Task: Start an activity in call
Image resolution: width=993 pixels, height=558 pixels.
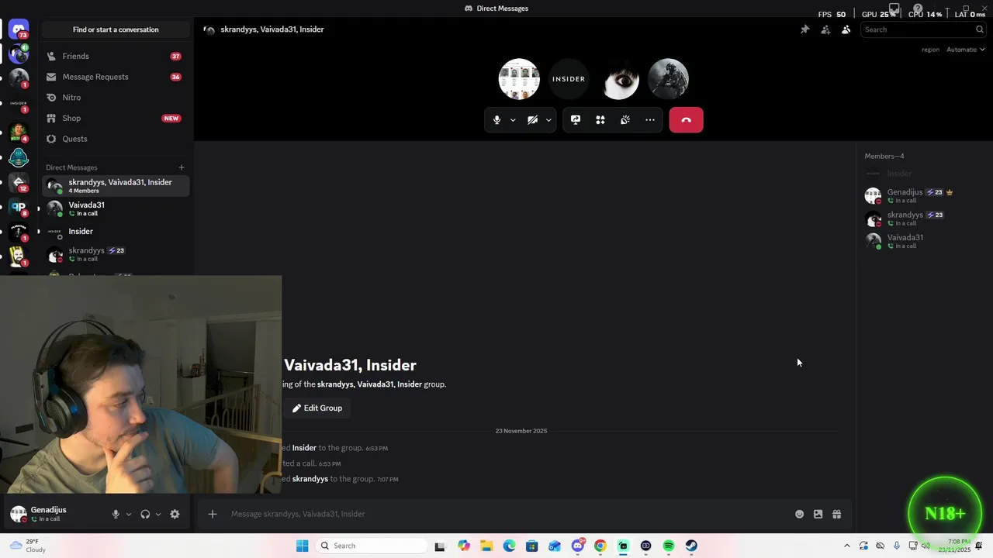Action: [600, 120]
